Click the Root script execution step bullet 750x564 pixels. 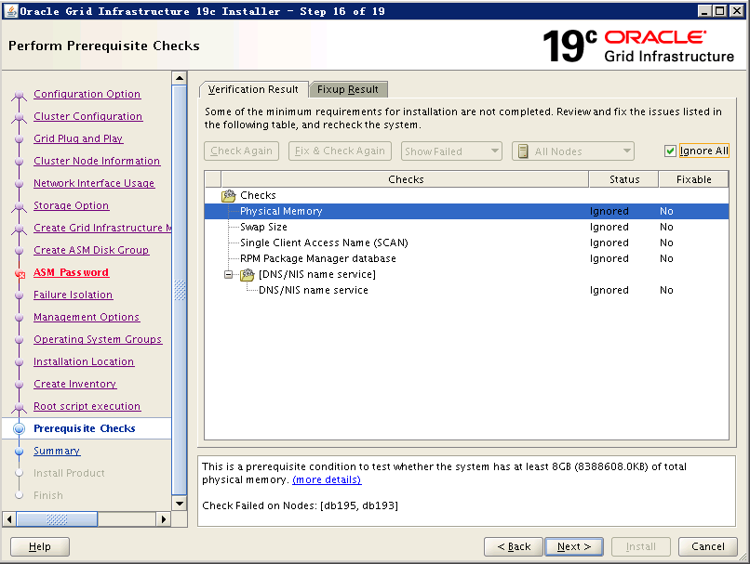point(20,407)
